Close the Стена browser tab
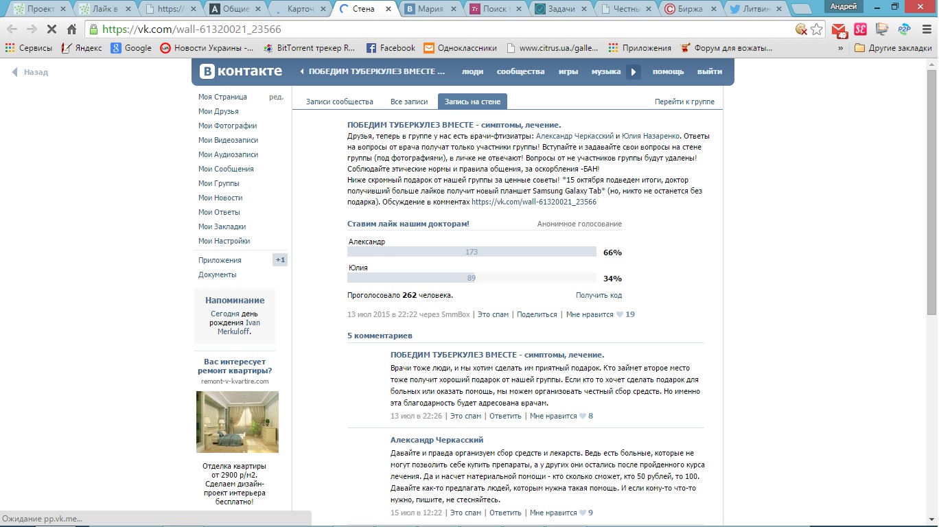Image resolution: width=939 pixels, height=527 pixels. tap(389, 9)
